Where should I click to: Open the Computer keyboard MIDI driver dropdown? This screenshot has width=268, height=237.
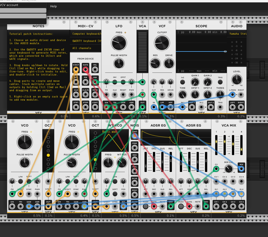pyautogui.click(x=86, y=34)
